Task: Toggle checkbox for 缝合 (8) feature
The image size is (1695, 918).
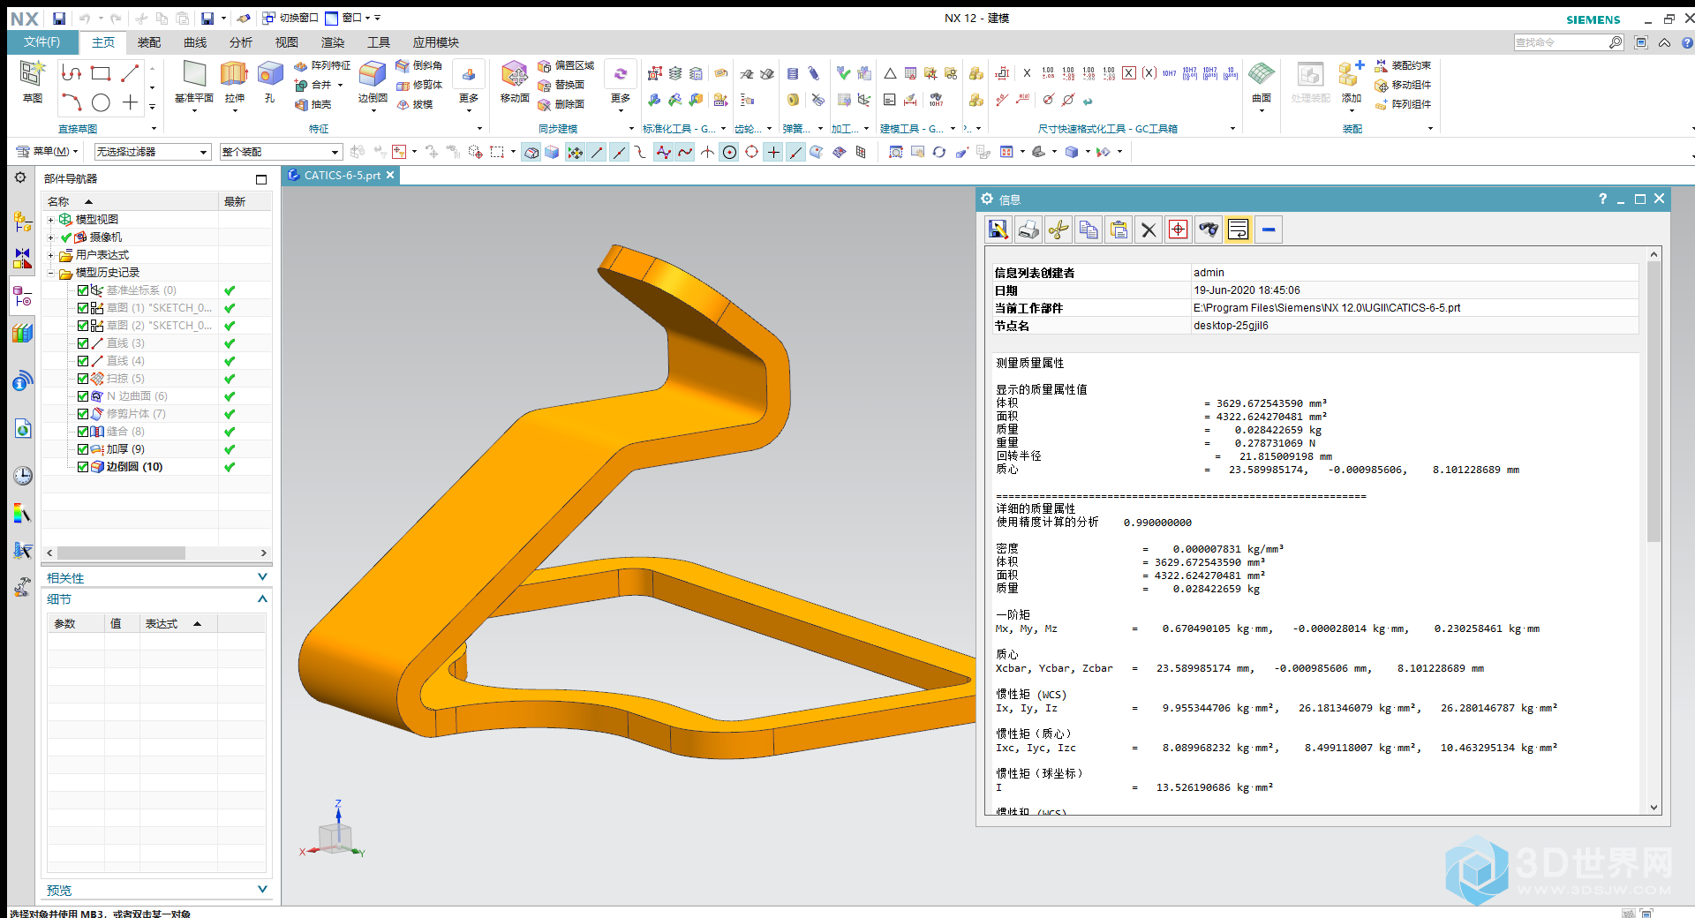Action: [x=83, y=432]
